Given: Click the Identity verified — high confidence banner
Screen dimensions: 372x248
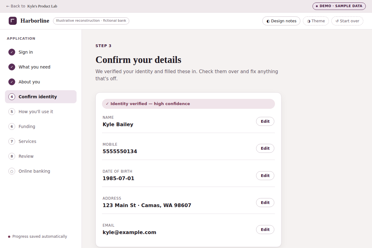Looking at the screenshot, I should [188, 104].
